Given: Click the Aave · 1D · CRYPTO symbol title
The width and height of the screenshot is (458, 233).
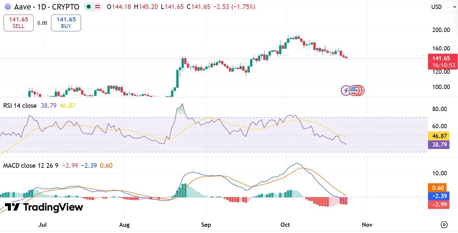Looking at the screenshot, I should point(46,7).
